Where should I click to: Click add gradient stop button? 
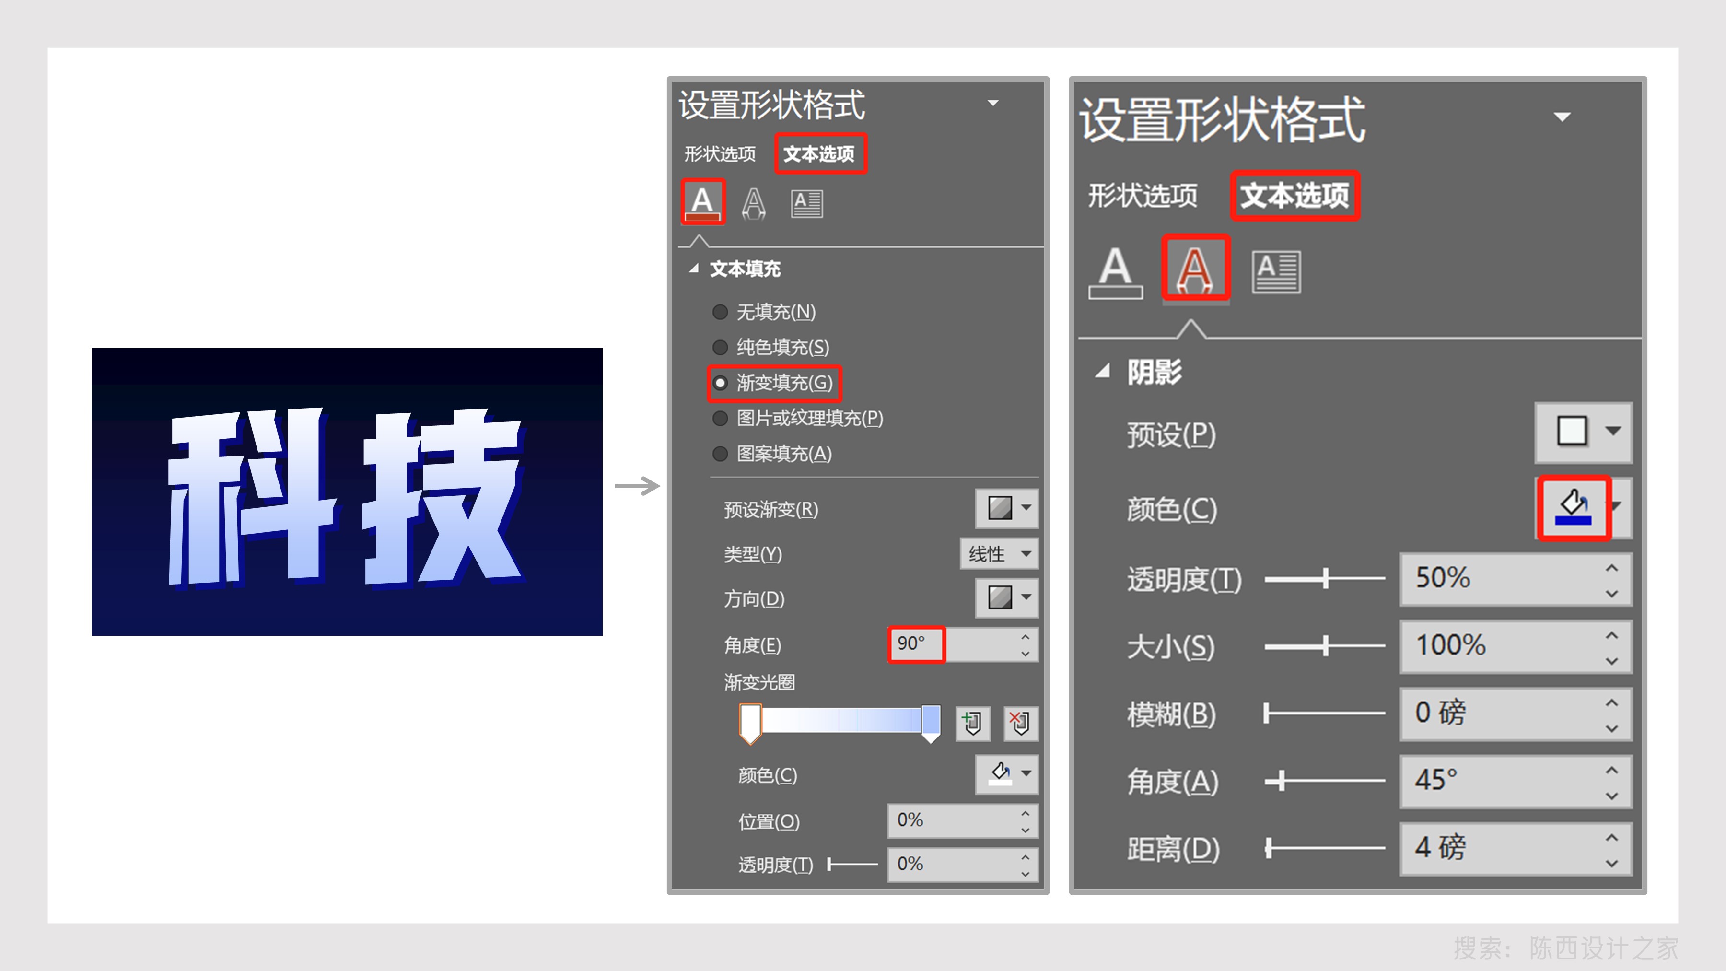(x=972, y=723)
